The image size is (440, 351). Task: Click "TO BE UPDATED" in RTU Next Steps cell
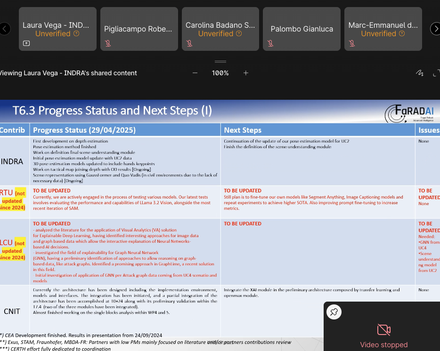(x=243, y=191)
